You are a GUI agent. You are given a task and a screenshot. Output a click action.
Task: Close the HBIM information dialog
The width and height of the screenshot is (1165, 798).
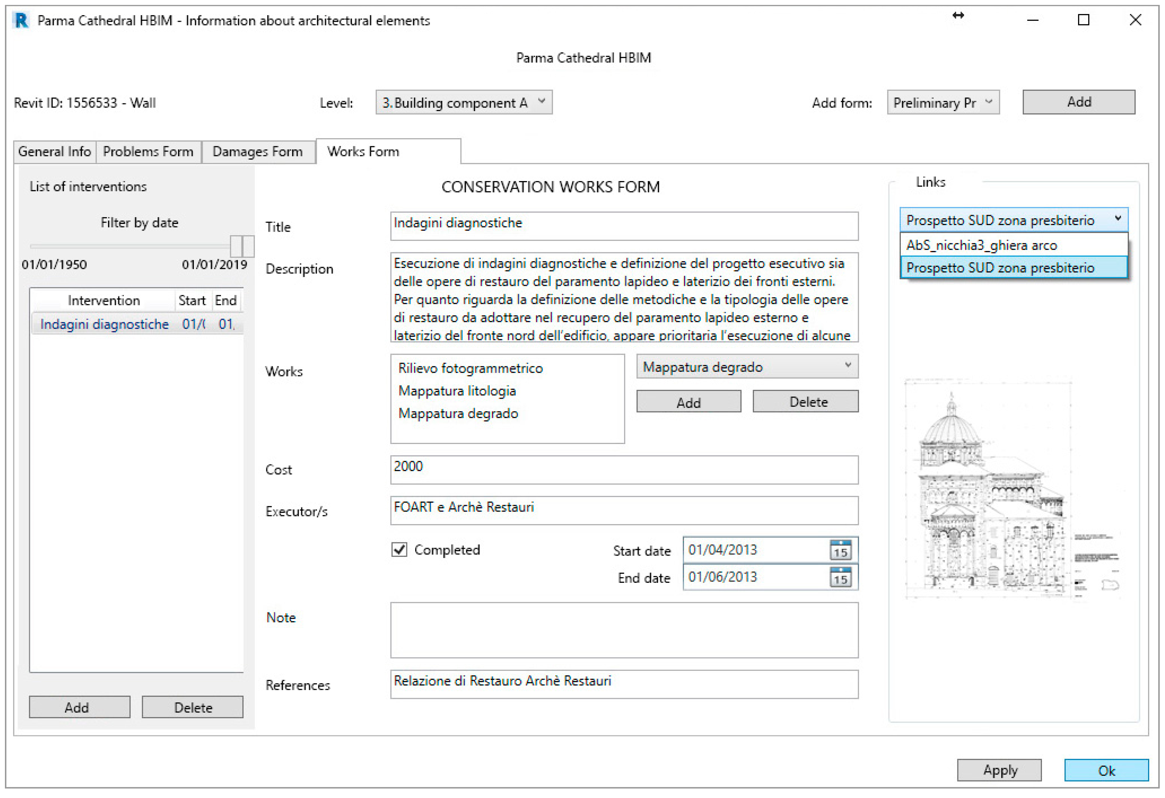click(x=1135, y=20)
